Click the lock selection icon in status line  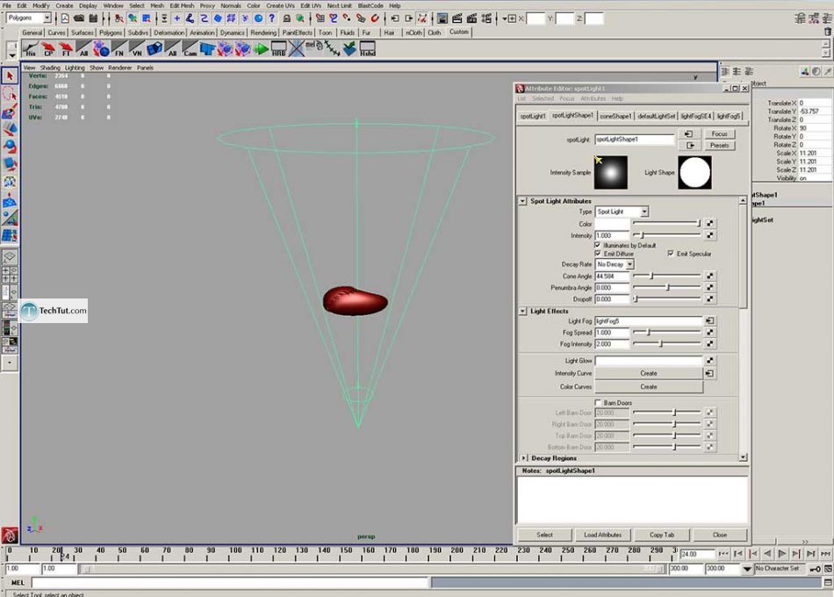(287, 18)
